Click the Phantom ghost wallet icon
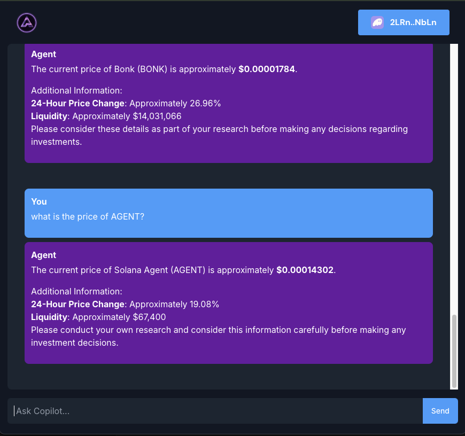This screenshot has height=436, width=465. (x=377, y=22)
